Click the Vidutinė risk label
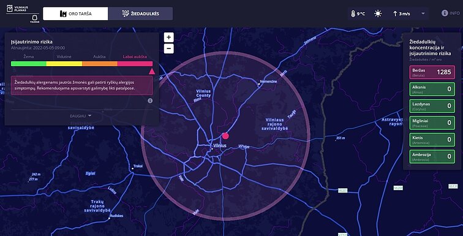463x236 pixels. coord(64,57)
